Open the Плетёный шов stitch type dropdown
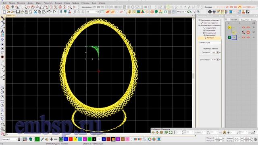This screenshot has height=145, width=258. (x=210, y=43)
